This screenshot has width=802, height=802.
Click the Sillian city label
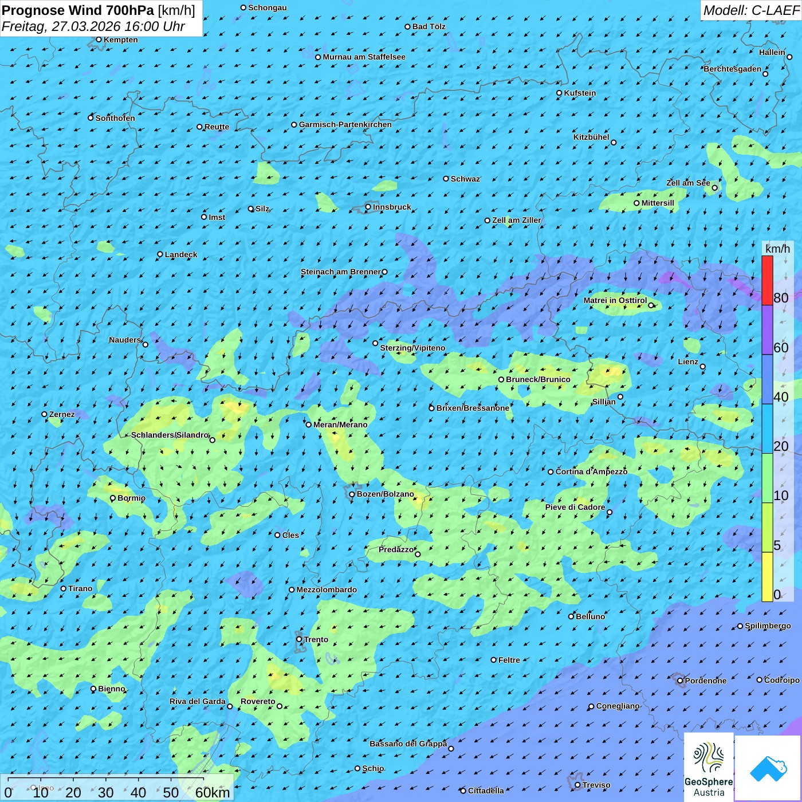point(604,402)
